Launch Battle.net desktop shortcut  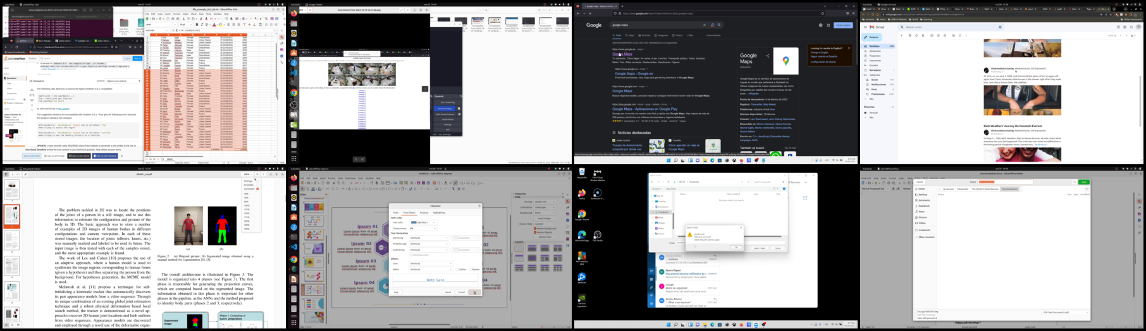click(x=582, y=278)
